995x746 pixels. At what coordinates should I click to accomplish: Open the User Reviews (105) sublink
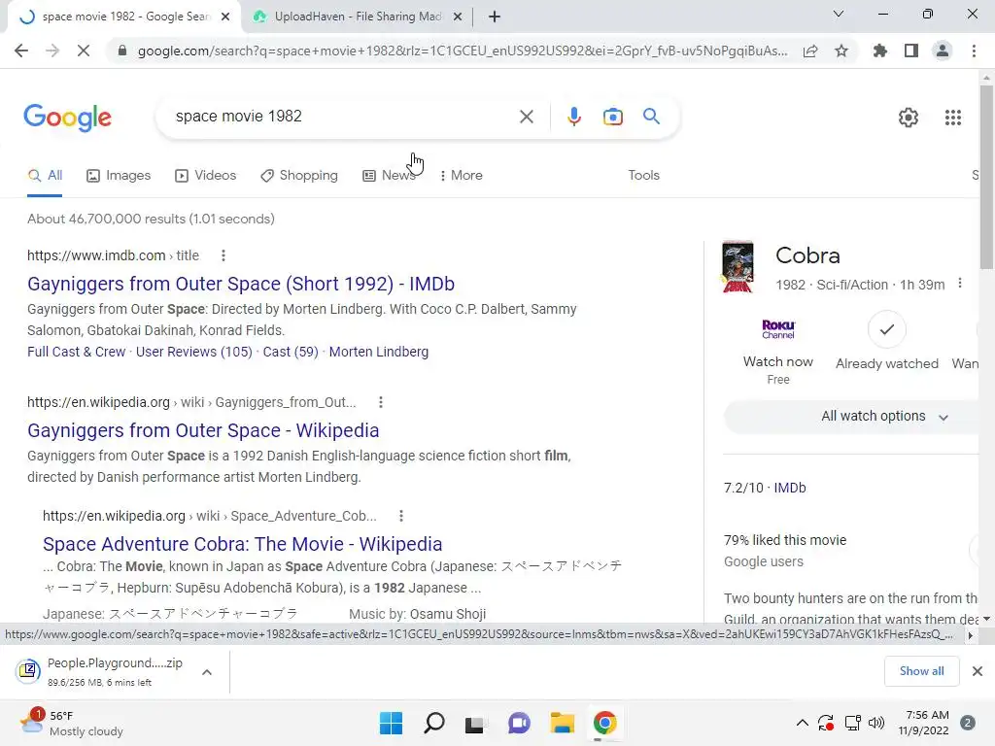194,352
